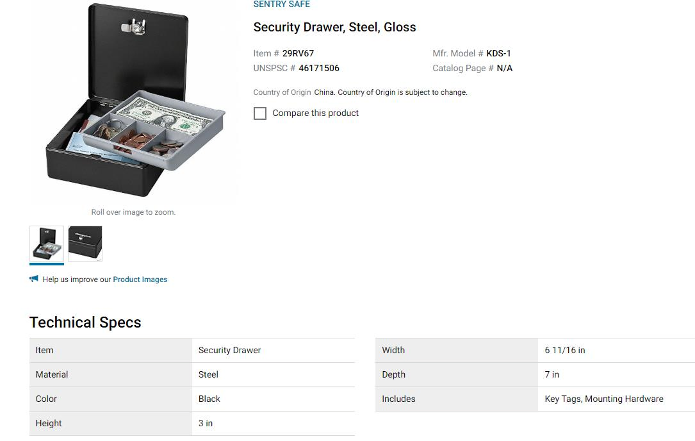Click the Width value 6 11/16 in

(x=564, y=350)
